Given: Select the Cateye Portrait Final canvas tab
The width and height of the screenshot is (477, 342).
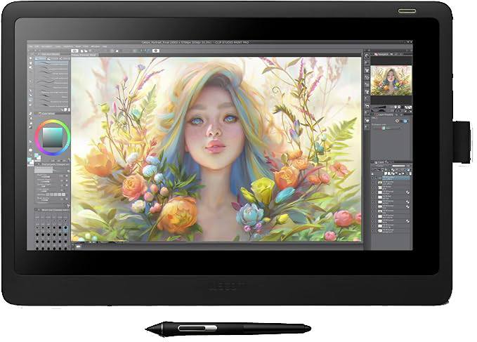Looking at the screenshot, I should click(x=85, y=55).
